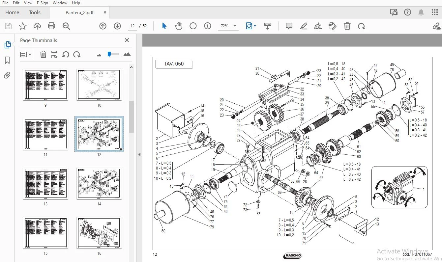Enlarge thumbnail size with large mountain icon

[127, 54]
